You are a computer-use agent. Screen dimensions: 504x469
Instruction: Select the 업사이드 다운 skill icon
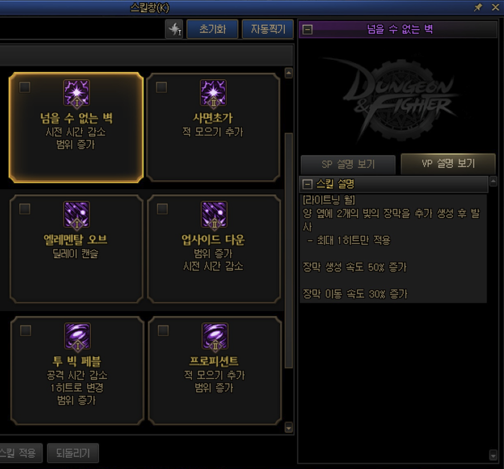click(x=214, y=214)
